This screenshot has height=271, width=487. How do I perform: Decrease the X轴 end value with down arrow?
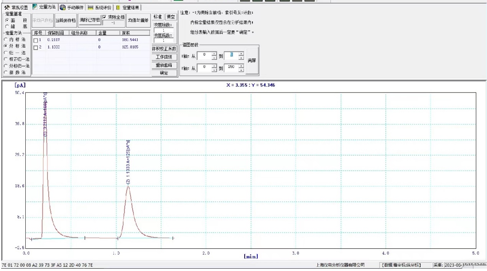tap(241, 58)
